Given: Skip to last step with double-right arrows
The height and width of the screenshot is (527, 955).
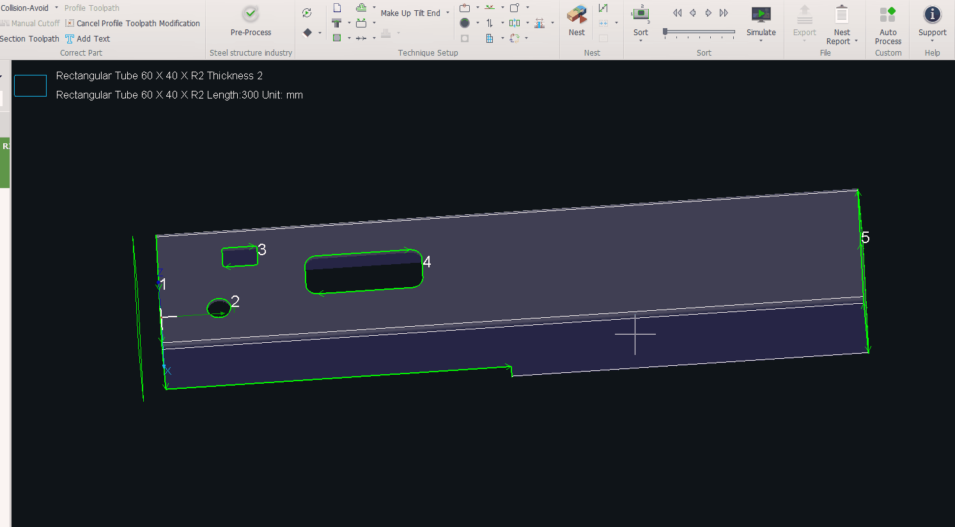Looking at the screenshot, I should coord(724,13).
